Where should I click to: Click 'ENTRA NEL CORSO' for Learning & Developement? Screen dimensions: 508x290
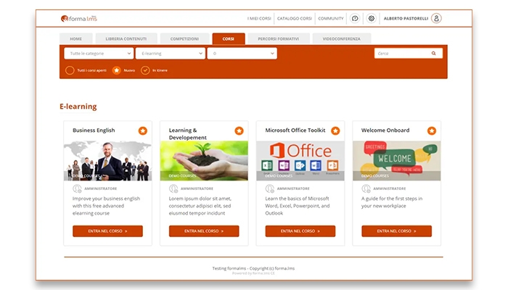pos(204,231)
